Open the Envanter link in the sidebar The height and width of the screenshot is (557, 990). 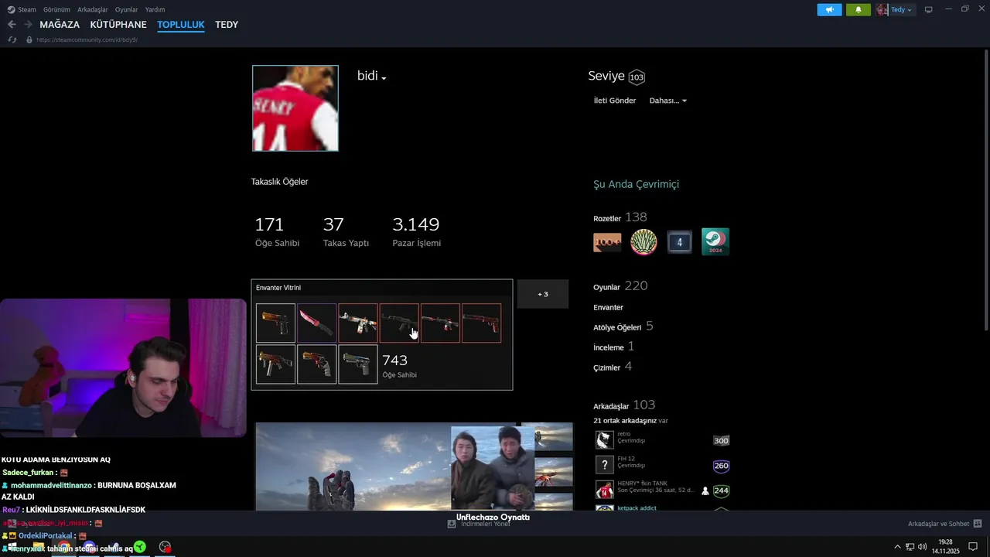[x=608, y=307]
